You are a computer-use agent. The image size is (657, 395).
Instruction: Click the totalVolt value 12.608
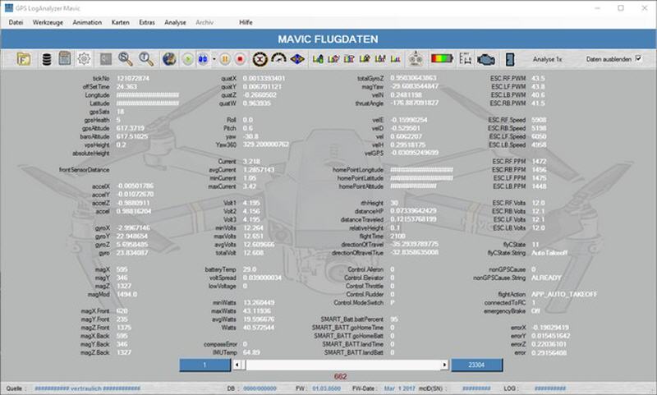[x=253, y=253]
